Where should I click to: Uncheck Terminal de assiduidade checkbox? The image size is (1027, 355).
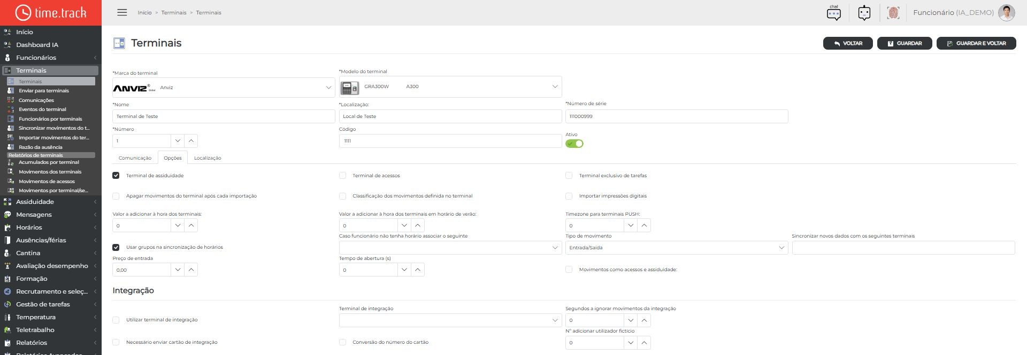[116, 175]
